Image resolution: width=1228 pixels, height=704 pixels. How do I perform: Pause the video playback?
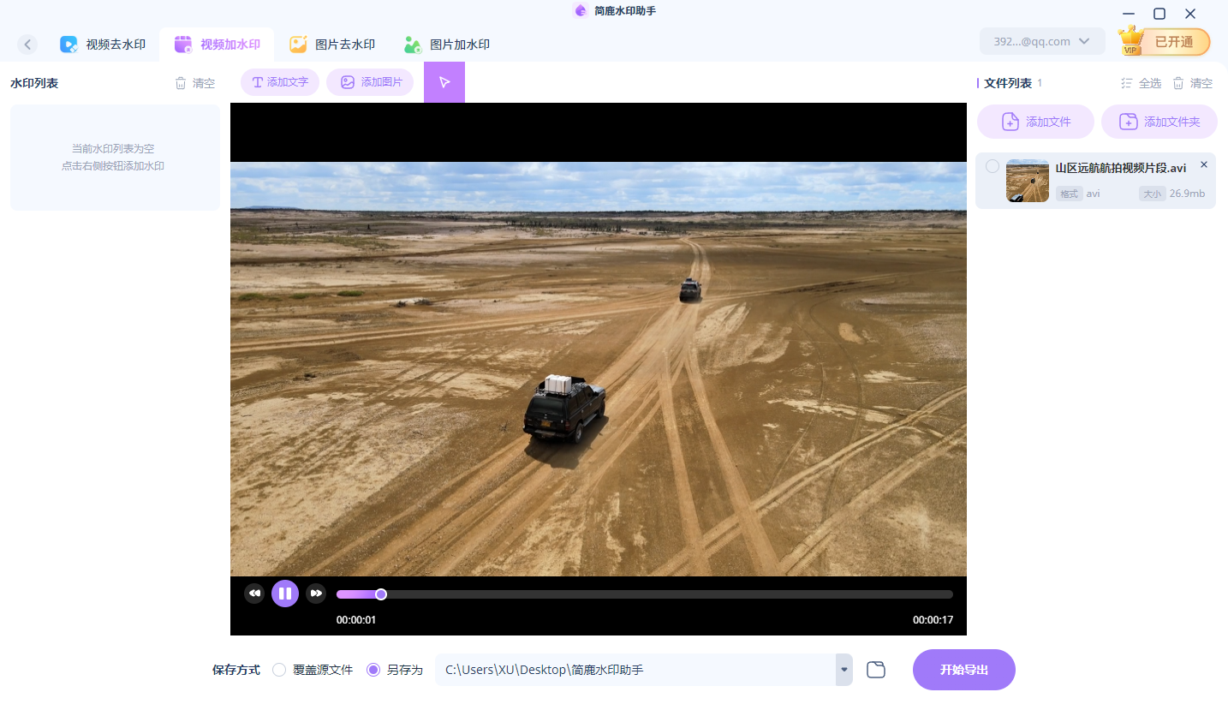(285, 594)
